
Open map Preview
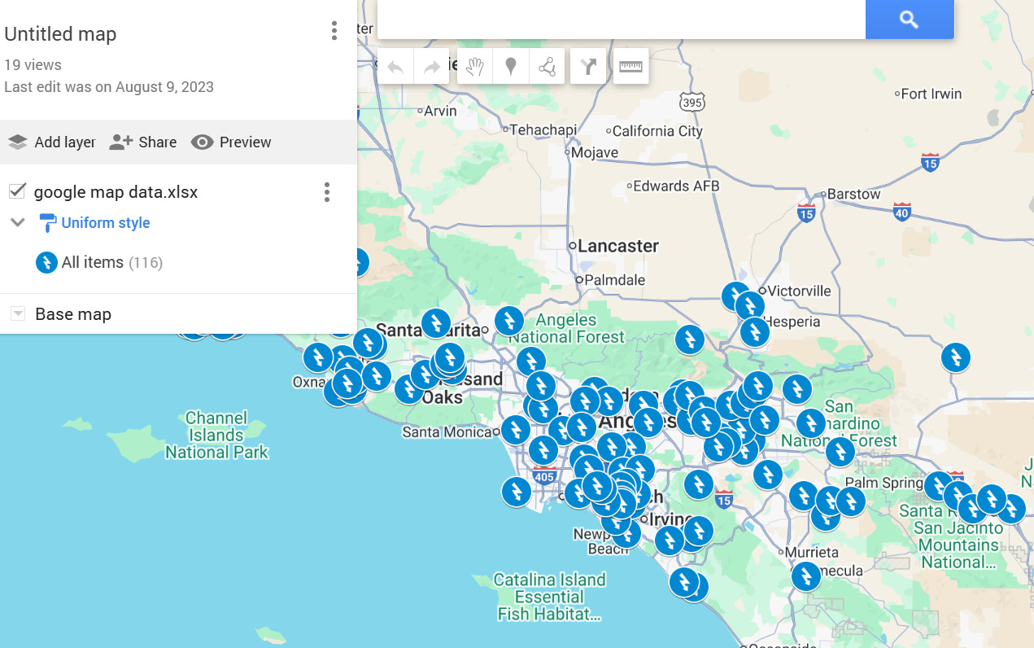pos(231,142)
